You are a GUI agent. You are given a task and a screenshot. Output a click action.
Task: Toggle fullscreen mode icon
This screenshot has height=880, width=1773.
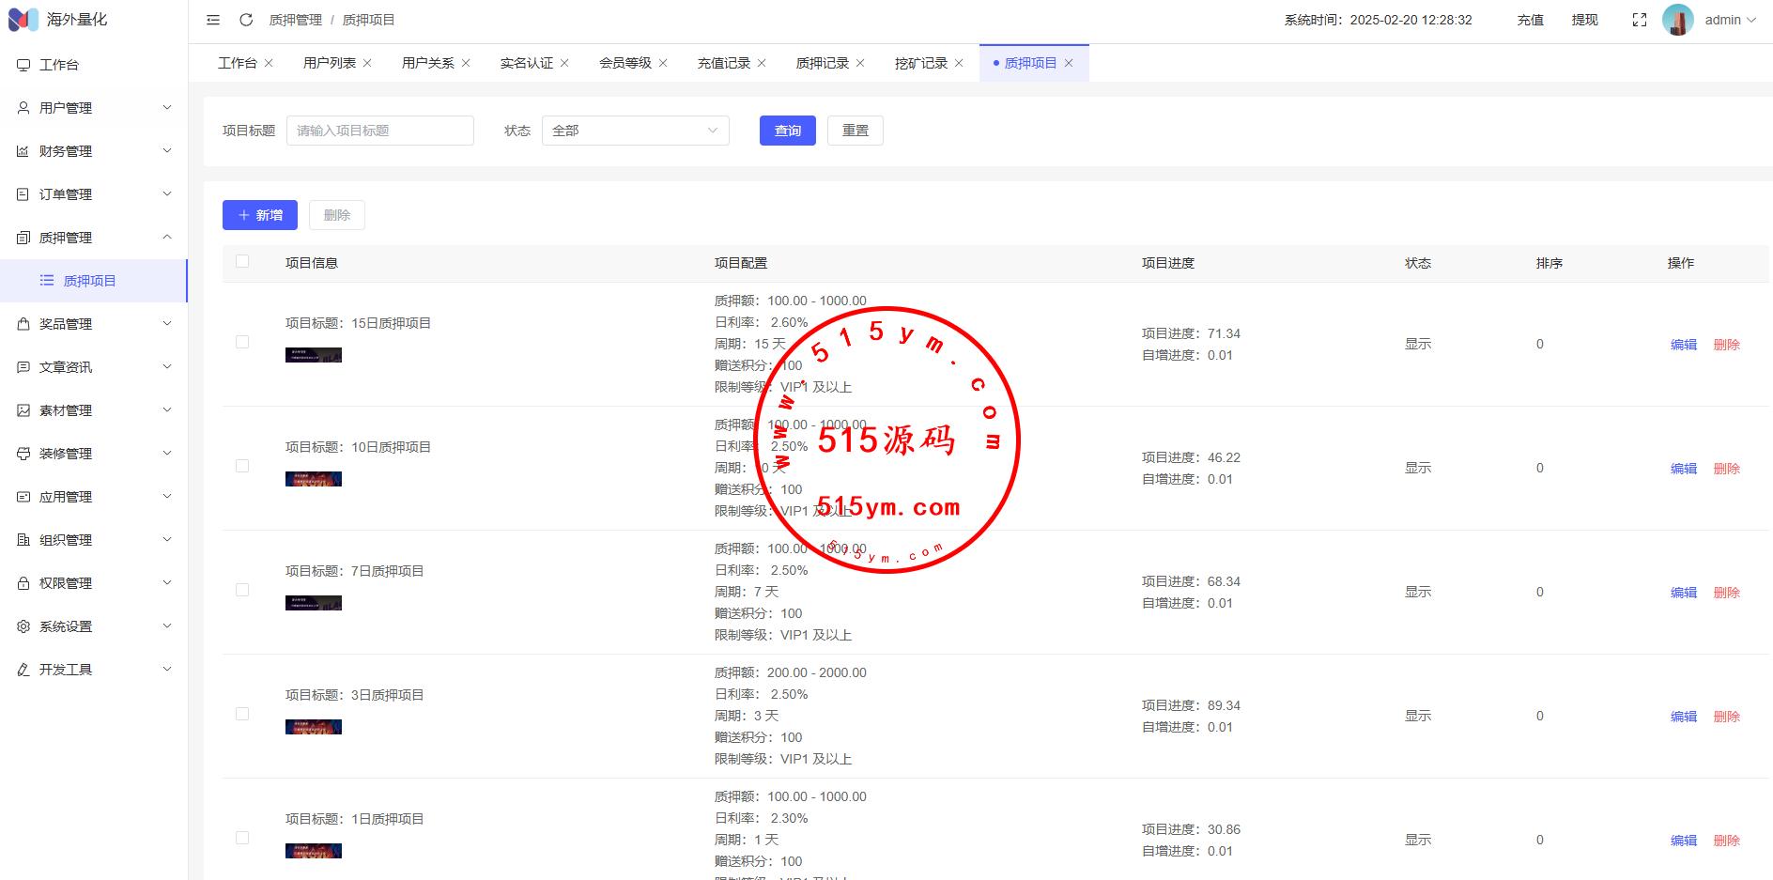coord(1640,20)
